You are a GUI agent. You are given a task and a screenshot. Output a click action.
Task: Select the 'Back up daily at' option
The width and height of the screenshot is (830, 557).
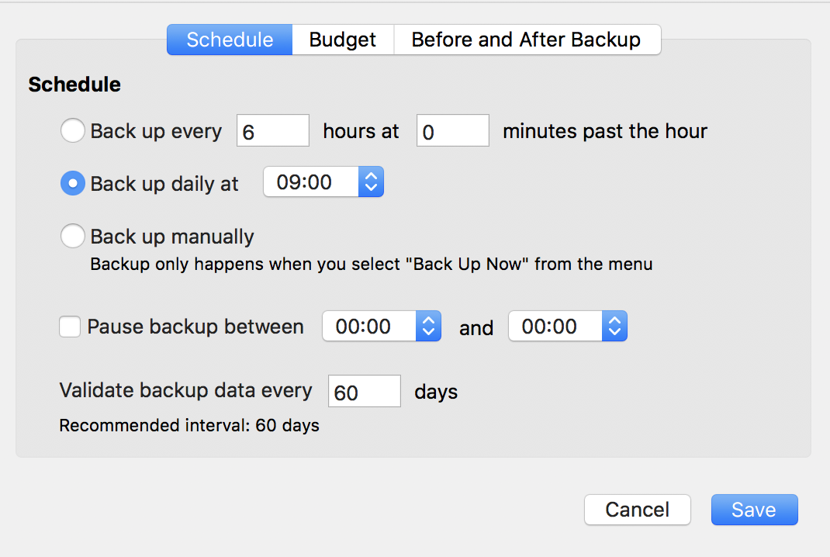[x=73, y=183]
